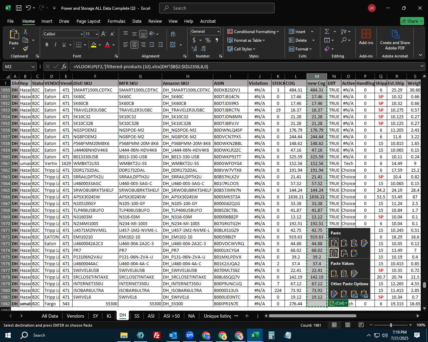
Task: Click the yellow Fill Color button
Action: [94, 45]
